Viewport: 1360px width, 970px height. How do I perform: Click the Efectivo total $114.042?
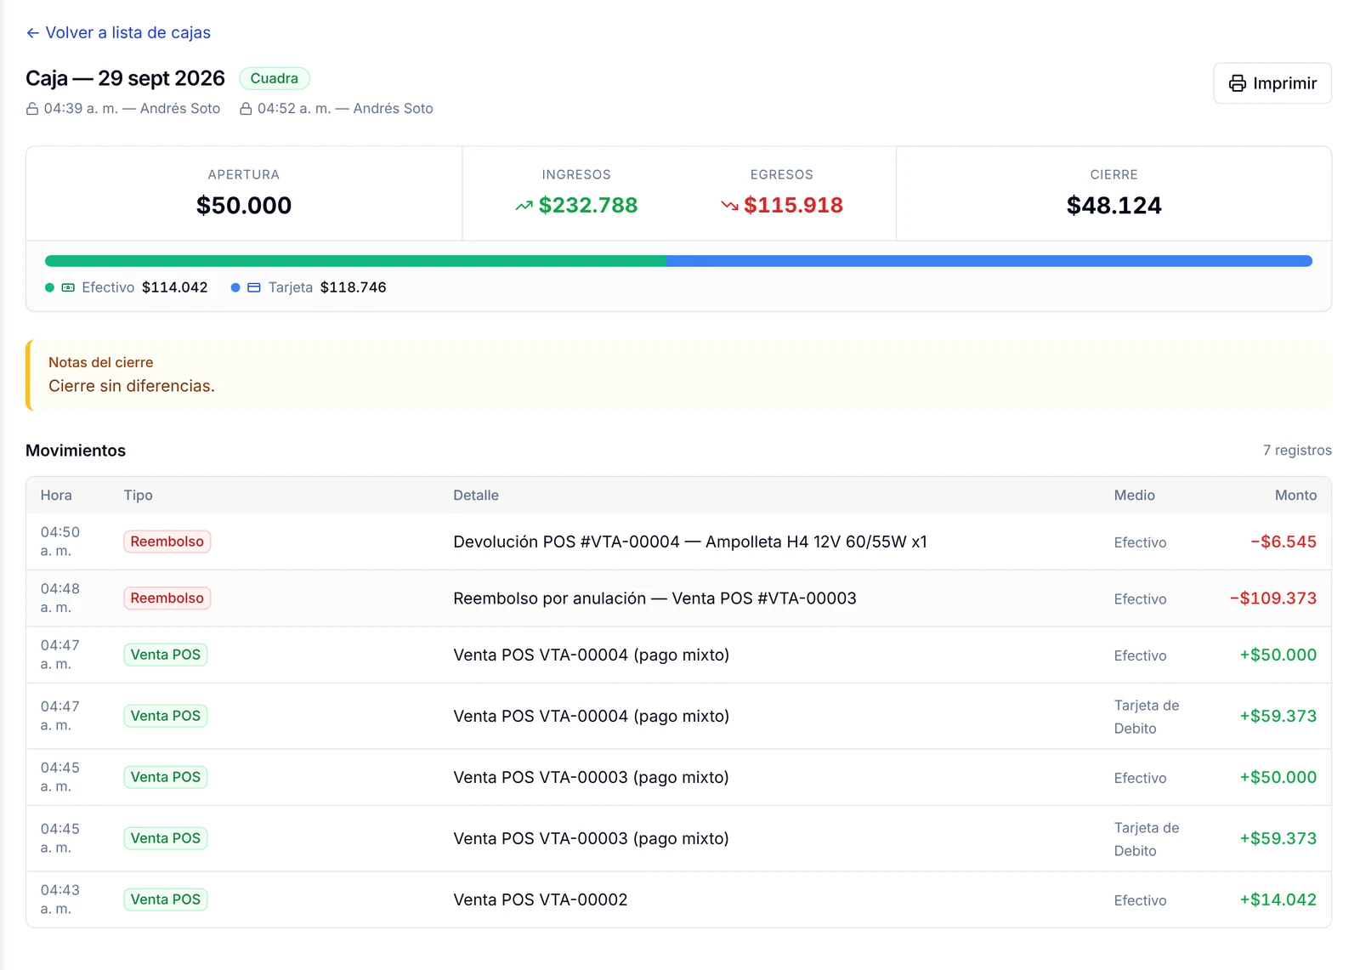pyautogui.click(x=175, y=288)
